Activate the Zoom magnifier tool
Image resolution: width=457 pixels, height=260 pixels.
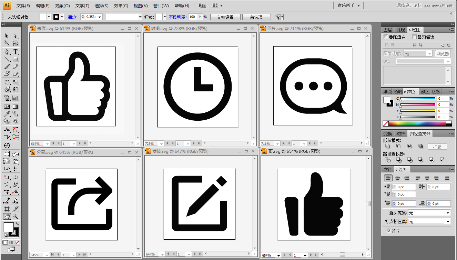click(x=16, y=216)
